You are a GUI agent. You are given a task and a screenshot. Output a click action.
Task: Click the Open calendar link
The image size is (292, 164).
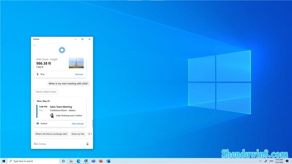(x=78, y=124)
